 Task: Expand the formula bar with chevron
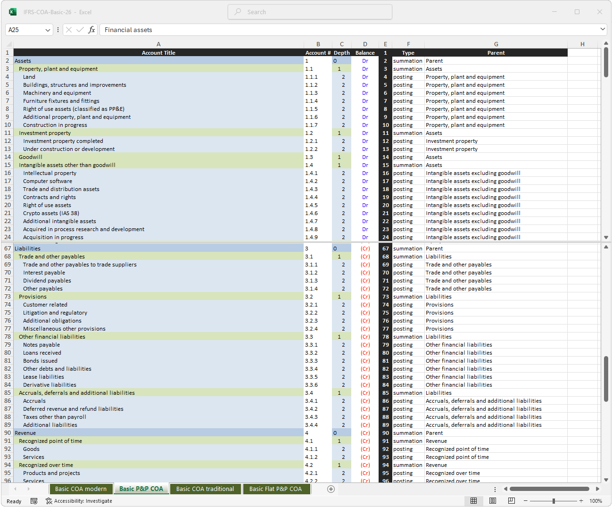(603, 29)
